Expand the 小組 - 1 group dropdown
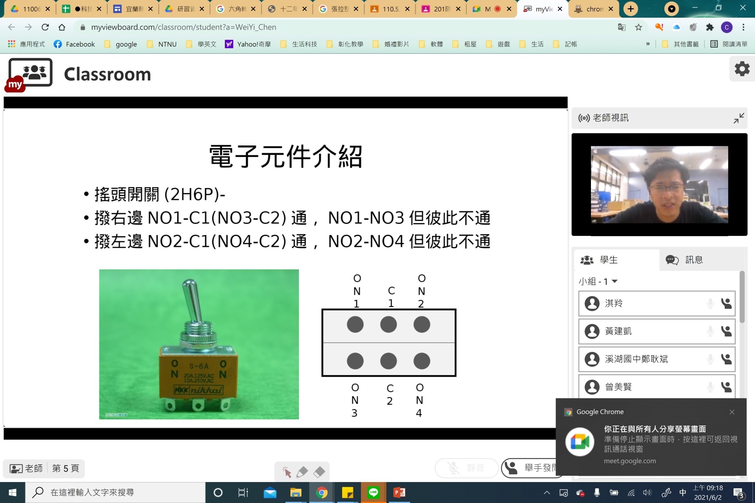This screenshot has height=503, width=755. tap(615, 282)
